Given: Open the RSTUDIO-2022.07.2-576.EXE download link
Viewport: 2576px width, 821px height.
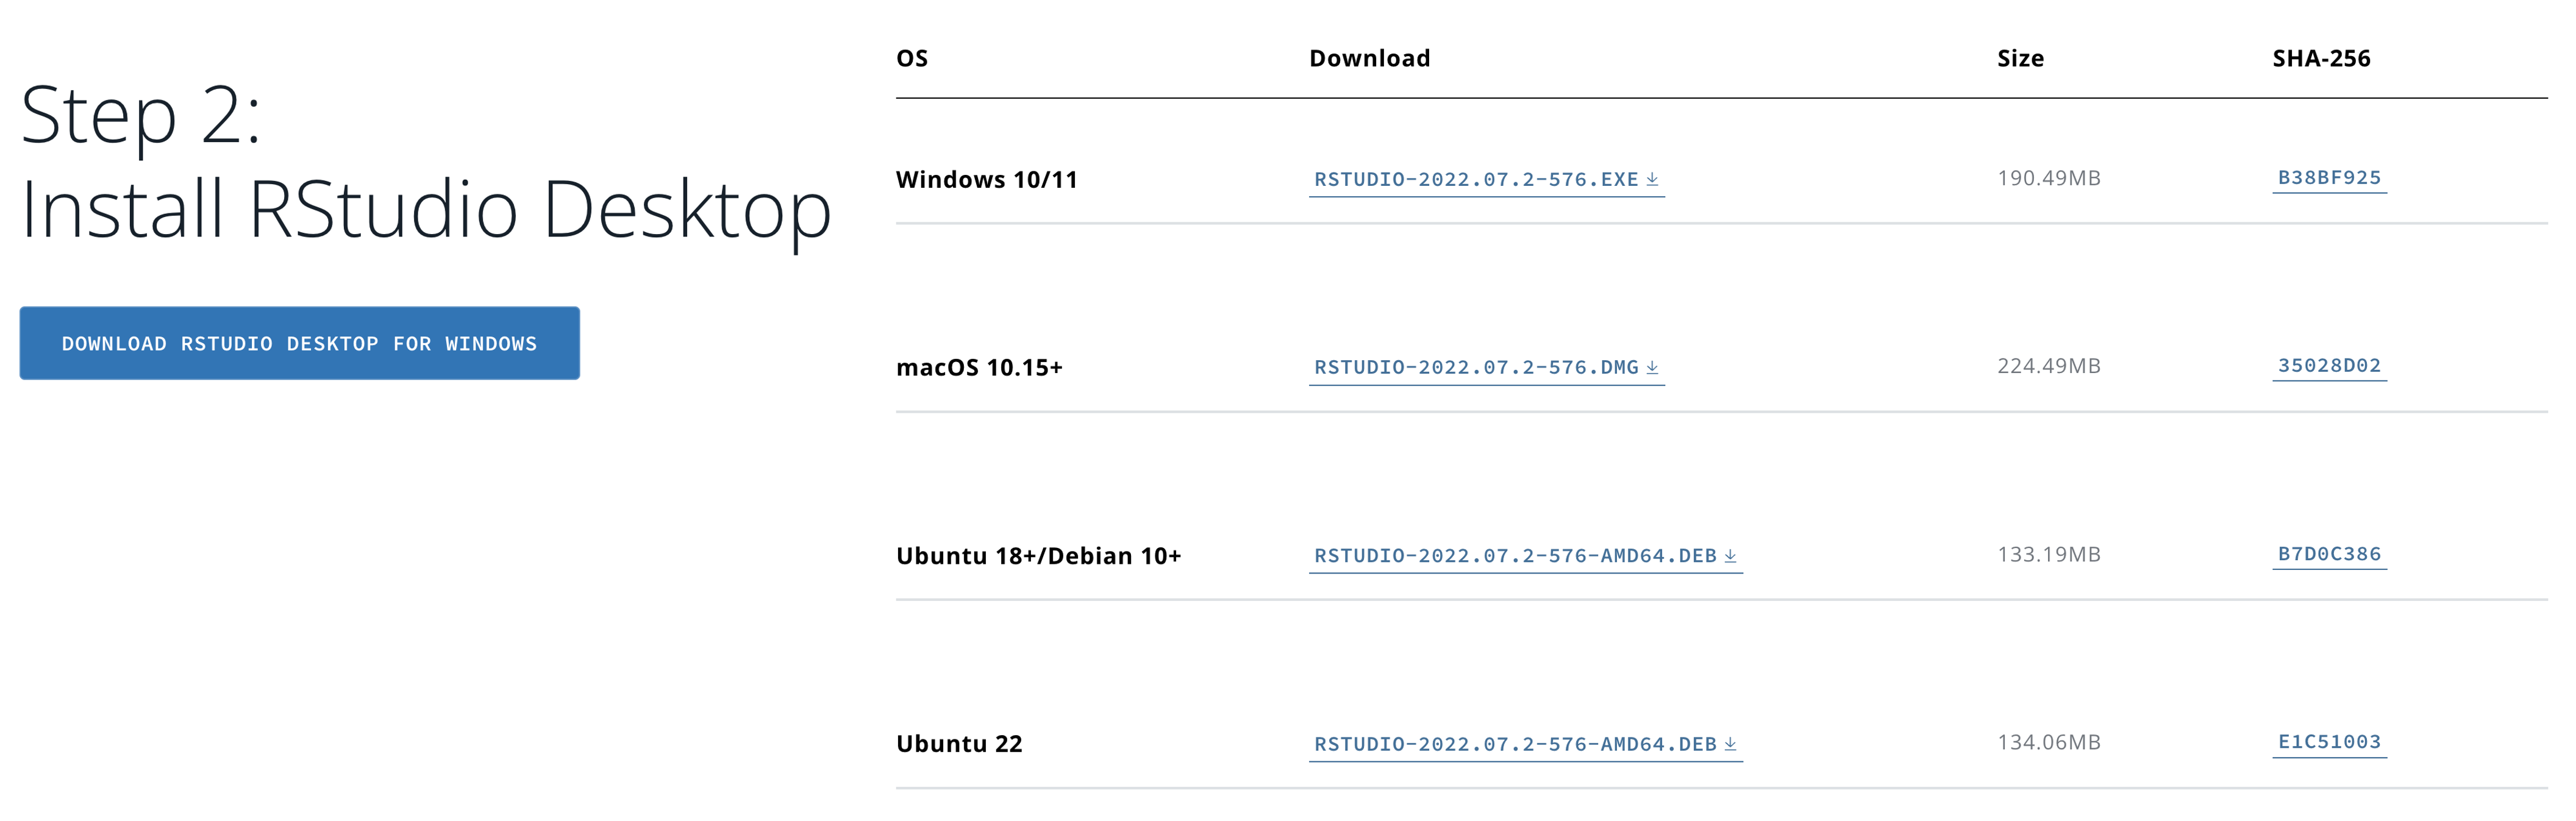Looking at the screenshot, I should [x=1486, y=180].
